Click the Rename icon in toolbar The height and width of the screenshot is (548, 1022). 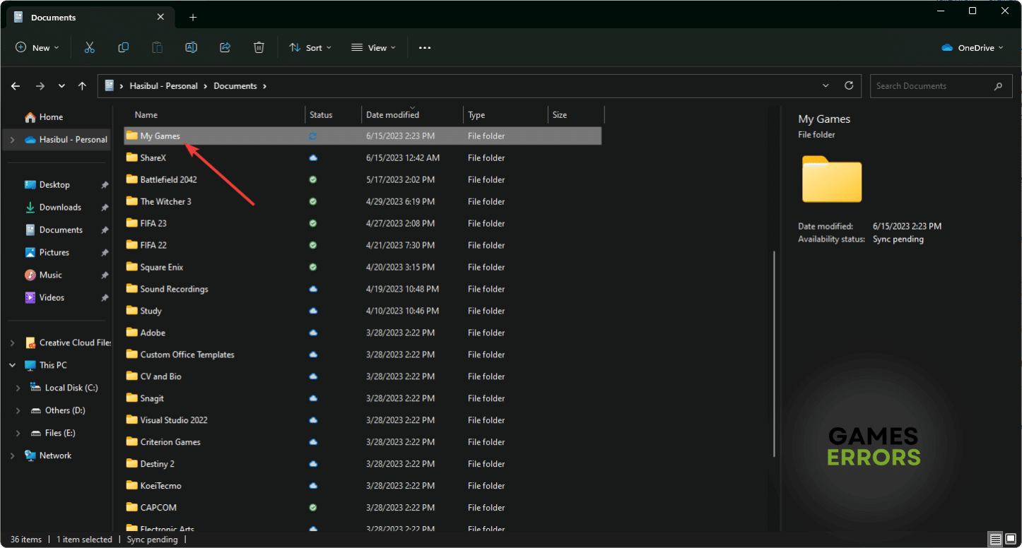tap(191, 47)
